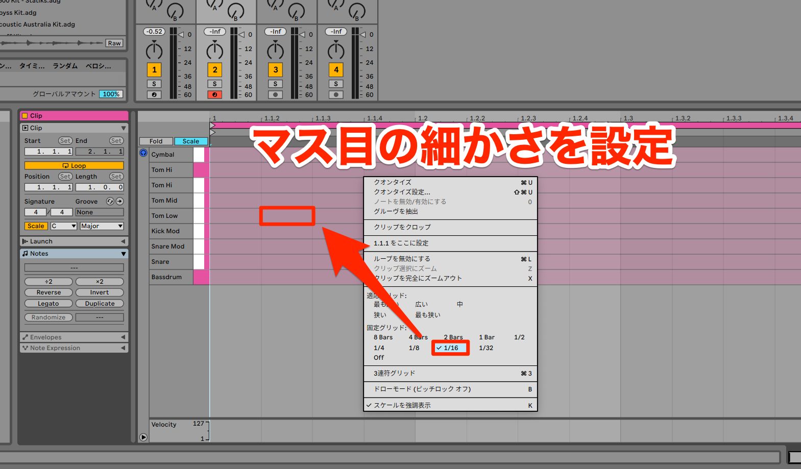801x469 pixels.
Task: Toggle track 2 activator button
Action: coord(215,70)
